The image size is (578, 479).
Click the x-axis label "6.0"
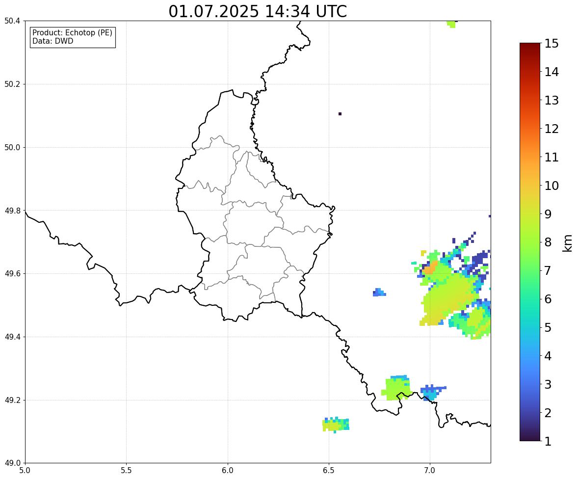click(x=228, y=471)
